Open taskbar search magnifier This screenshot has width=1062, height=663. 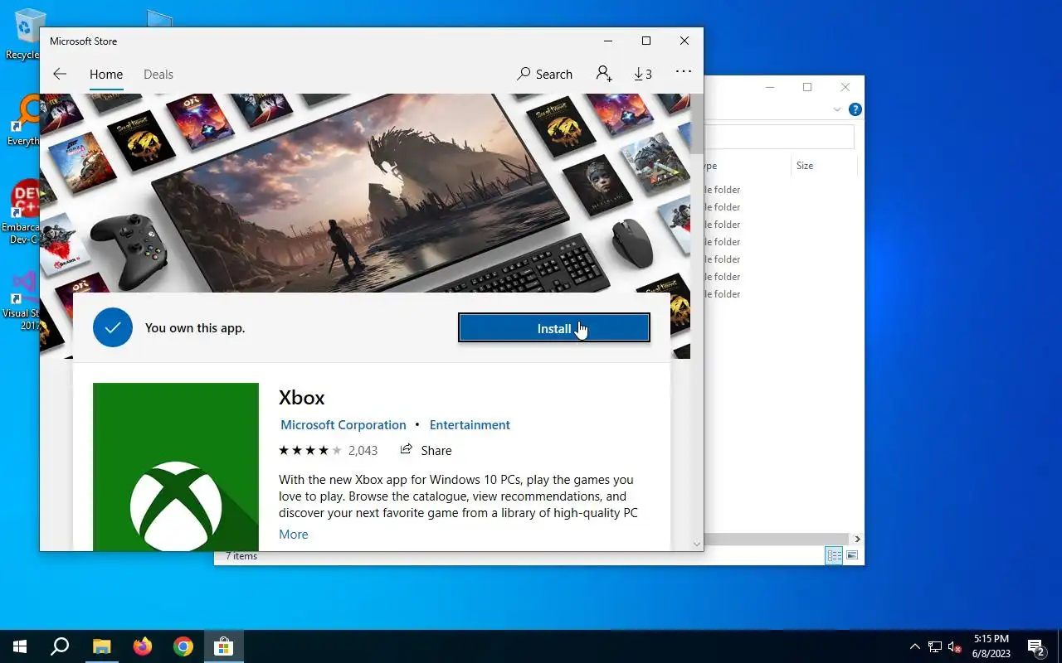[60, 646]
